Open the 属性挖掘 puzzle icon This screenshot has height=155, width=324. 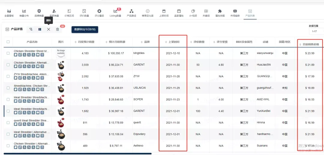pyautogui.click(x=220, y=11)
